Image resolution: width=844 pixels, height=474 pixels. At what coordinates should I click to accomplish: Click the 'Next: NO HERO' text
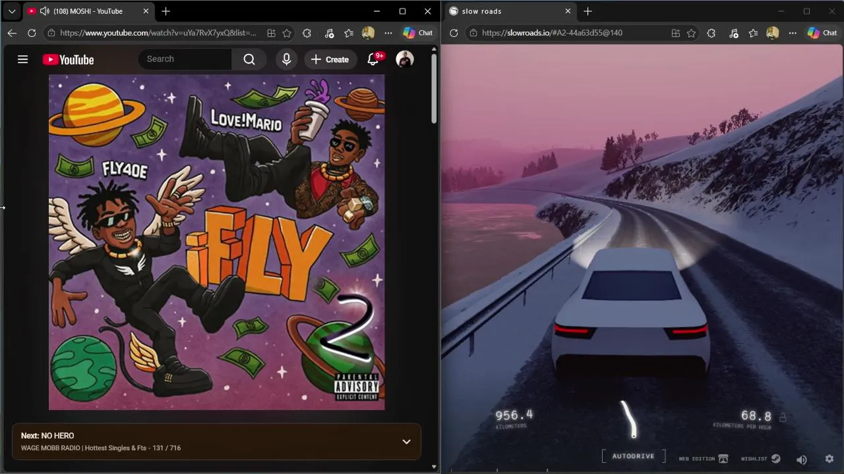pos(47,436)
